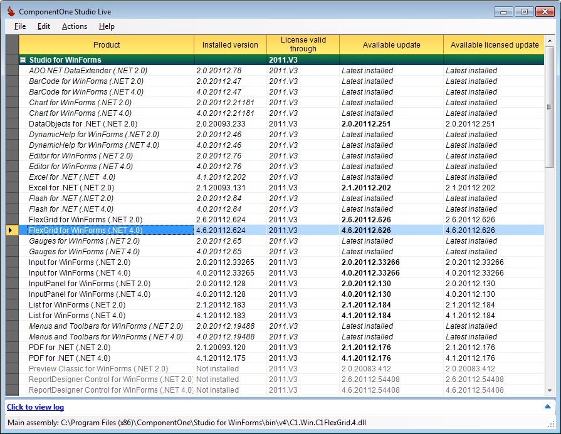
Task: Expand the log panel with blue arrow
Action: [x=547, y=406]
